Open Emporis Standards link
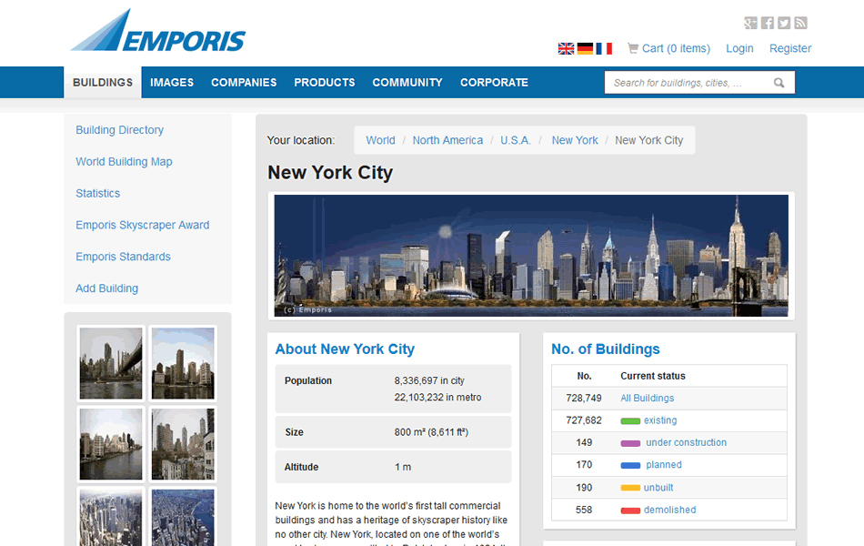 (x=124, y=257)
